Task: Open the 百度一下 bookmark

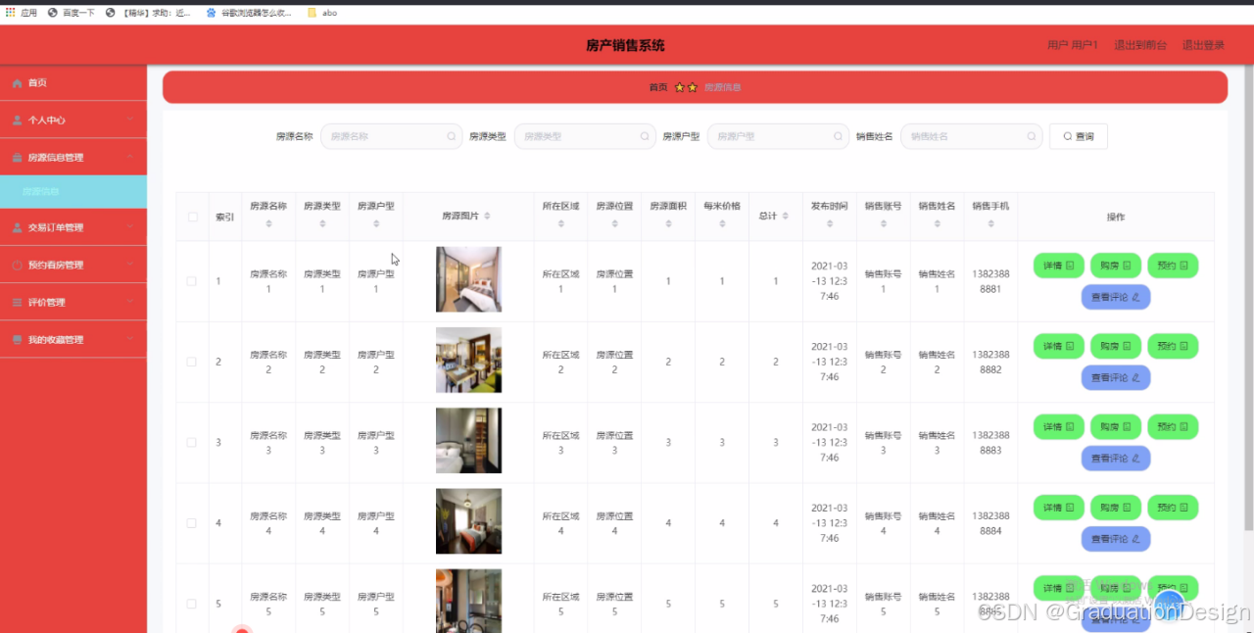Action: pyautogui.click(x=72, y=13)
